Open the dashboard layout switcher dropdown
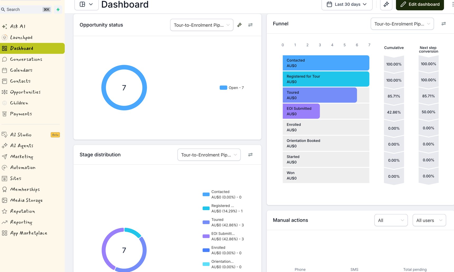Viewport: 454px width, 272px height. [x=86, y=4]
